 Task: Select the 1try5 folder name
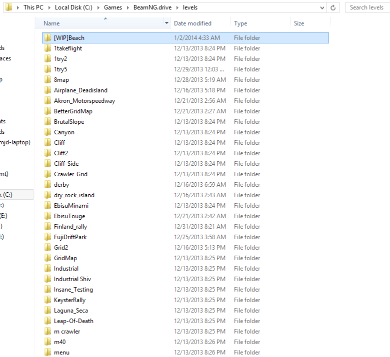click(60, 69)
